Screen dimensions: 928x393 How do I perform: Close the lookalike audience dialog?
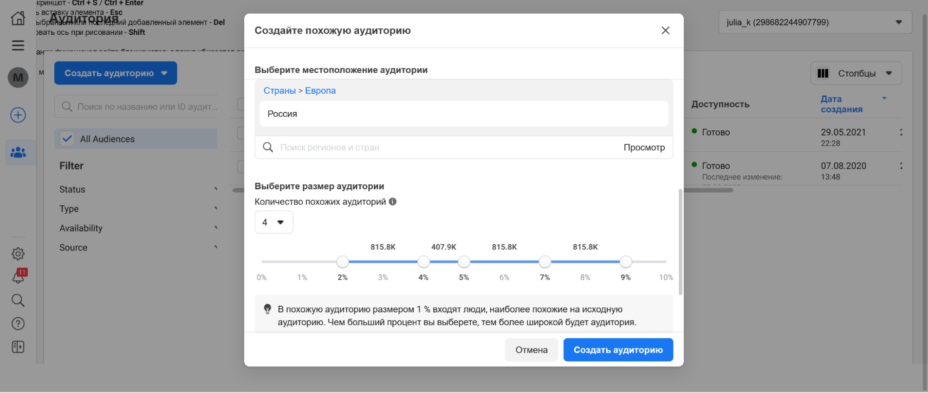[x=665, y=30]
